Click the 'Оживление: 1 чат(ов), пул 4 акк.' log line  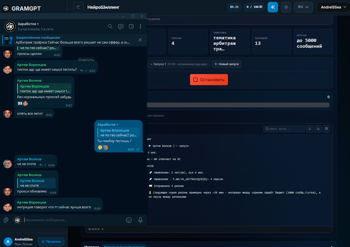tap(176, 173)
